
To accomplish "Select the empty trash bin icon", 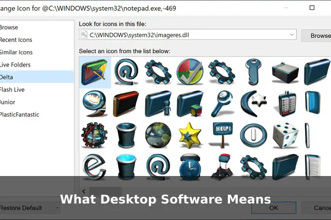I will [x=126, y=136].
